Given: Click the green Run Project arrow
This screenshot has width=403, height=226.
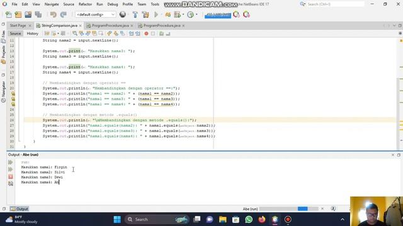Looking at the screenshot, I should point(156,14).
